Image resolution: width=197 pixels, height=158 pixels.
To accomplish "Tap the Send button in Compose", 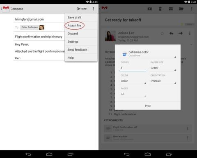I will tap(82, 9).
